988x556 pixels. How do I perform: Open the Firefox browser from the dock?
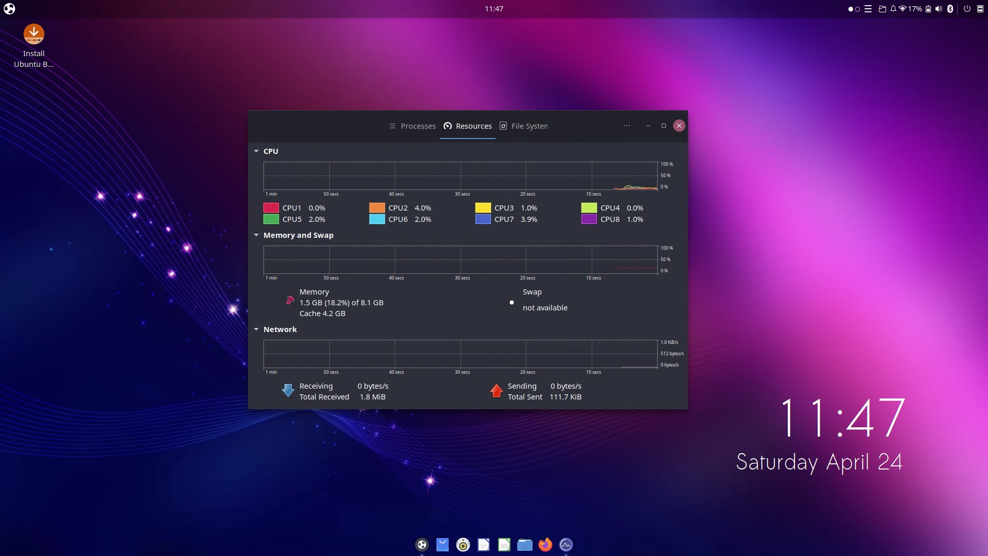click(545, 544)
